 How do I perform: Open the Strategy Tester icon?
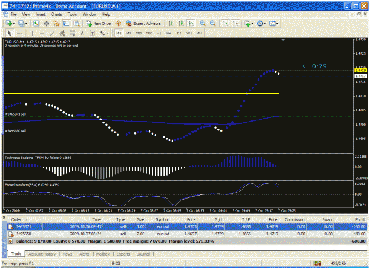point(76,23)
